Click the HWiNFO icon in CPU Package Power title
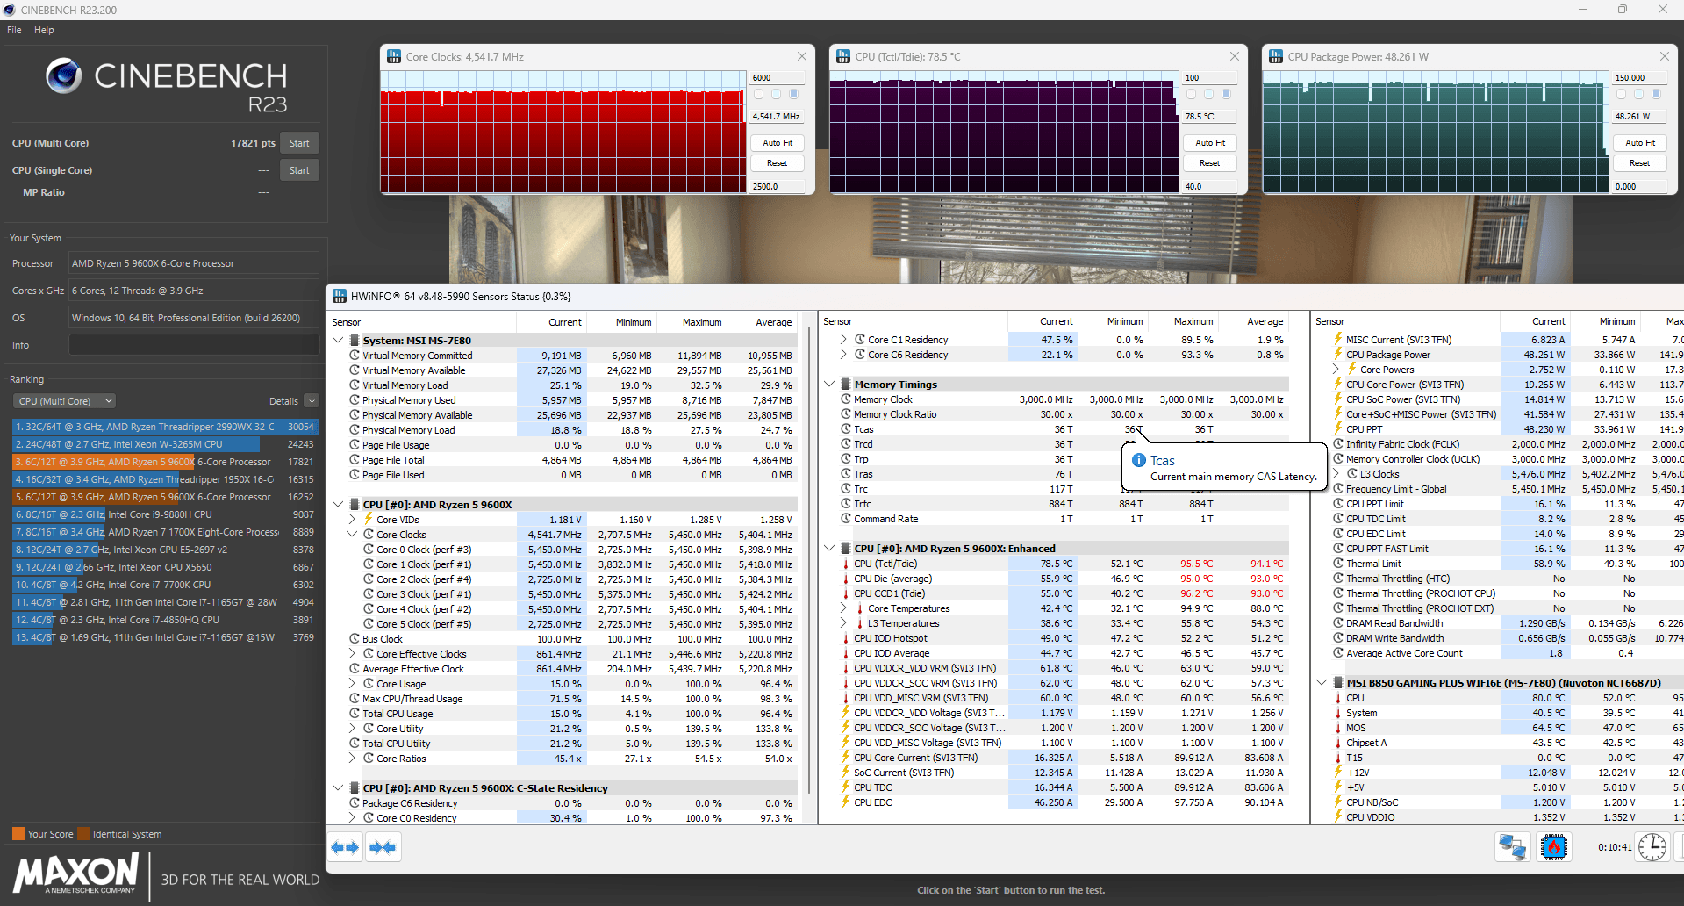The image size is (1684, 906). click(1276, 56)
